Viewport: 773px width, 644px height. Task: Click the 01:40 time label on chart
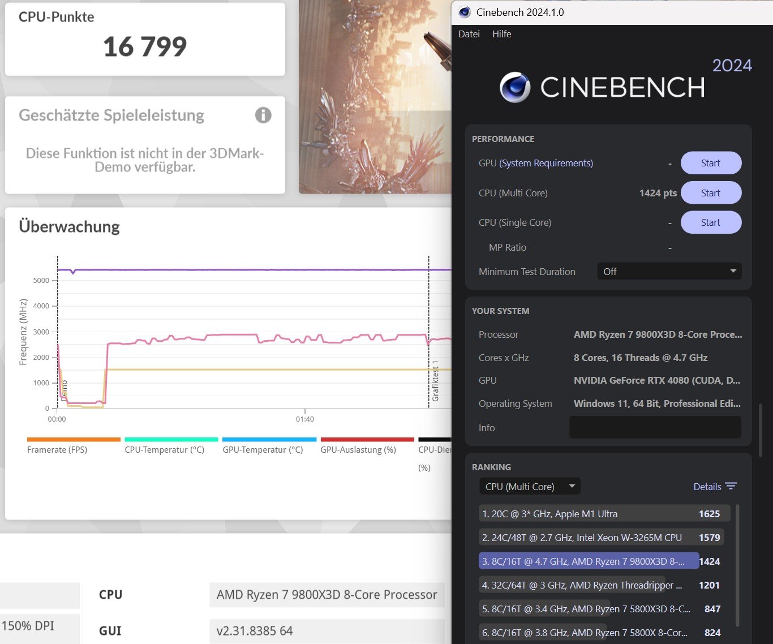point(304,419)
